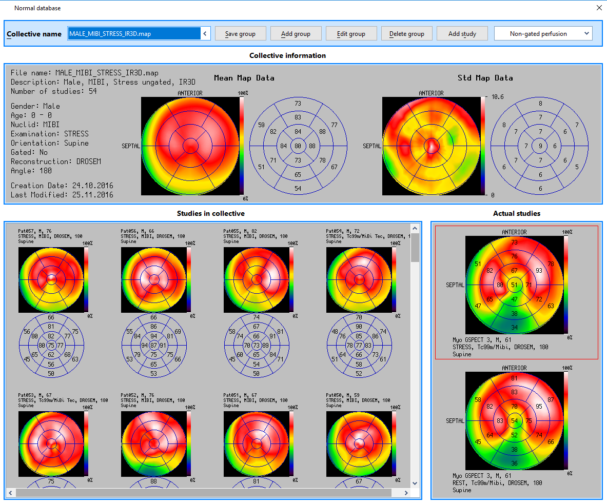The image size is (607, 504).
Task: Select the Pat053 polar map thumbnail
Action: tap(51, 443)
